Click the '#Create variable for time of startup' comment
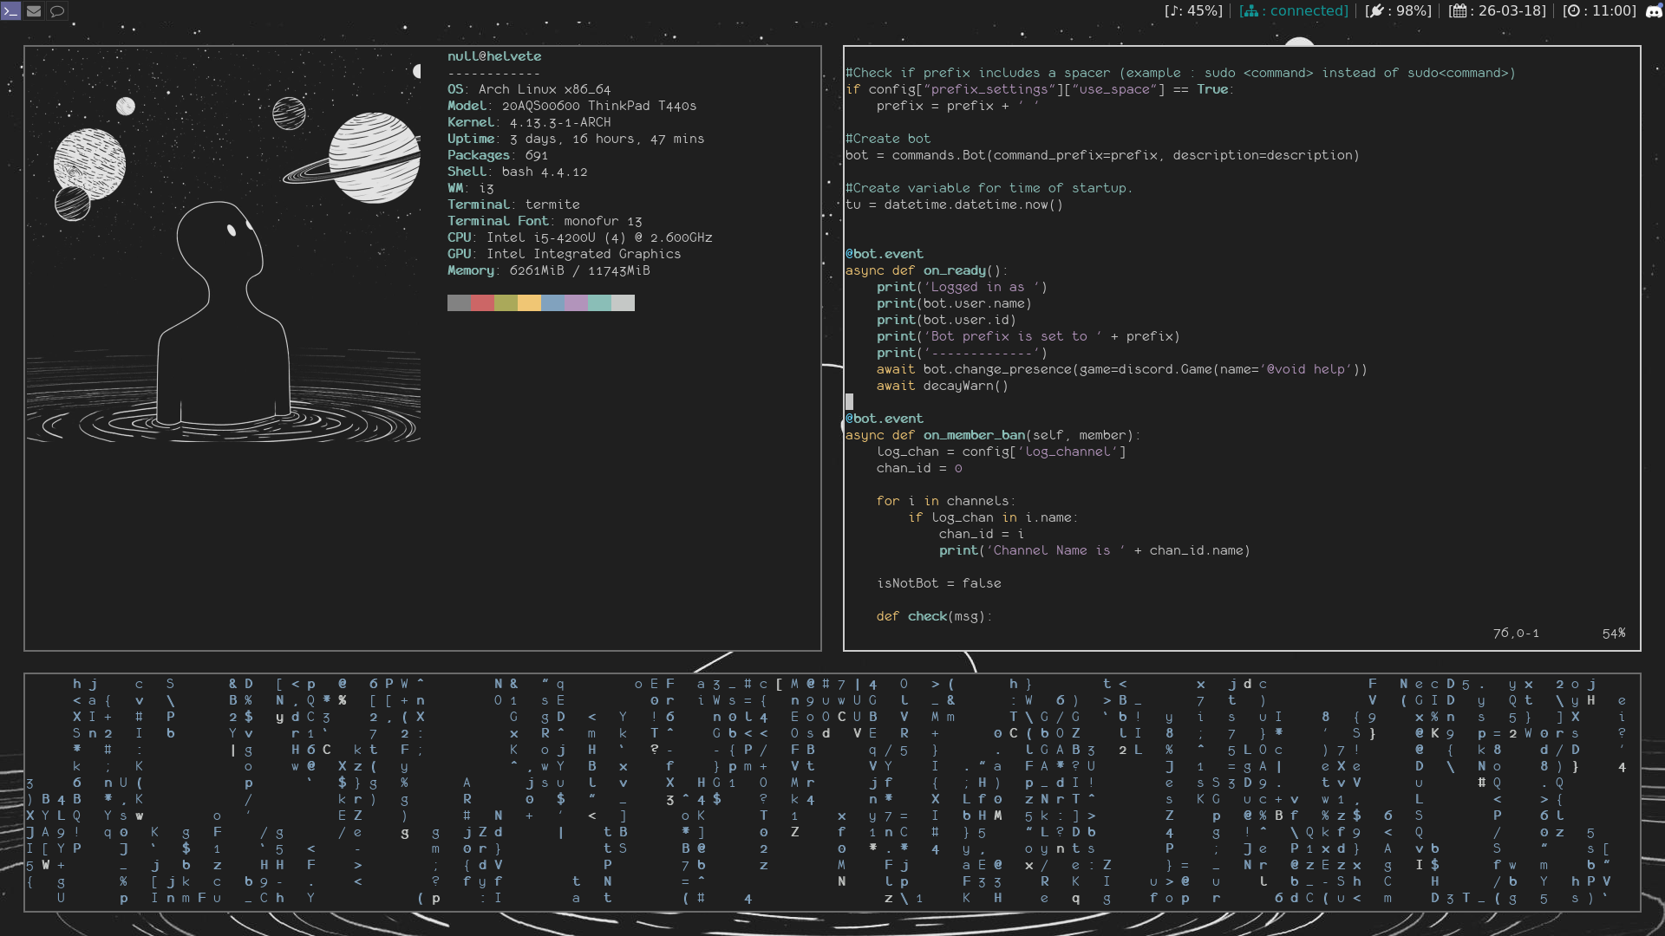This screenshot has width=1665, height=936. (x=989, y=188)
